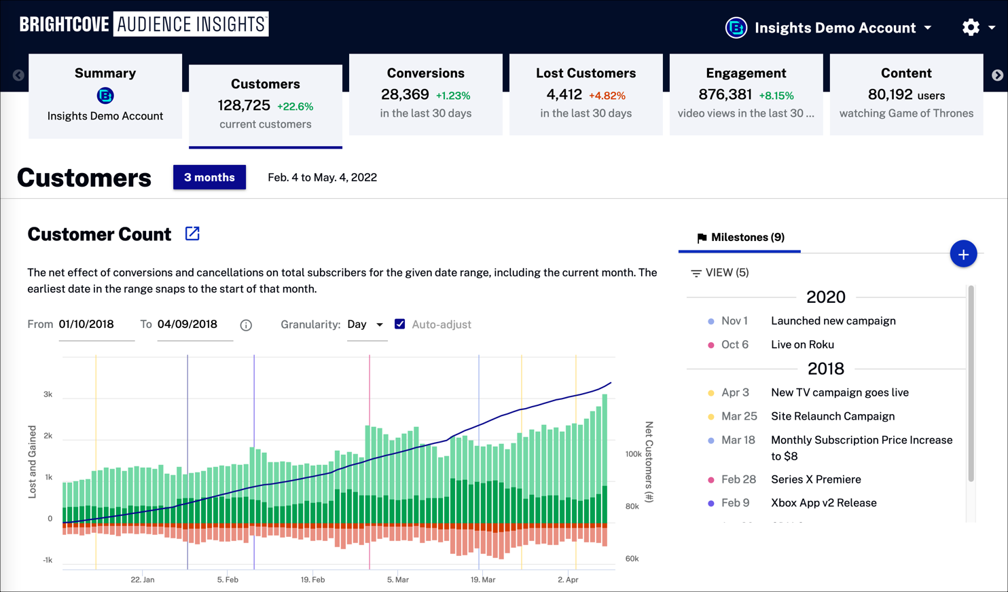Open the settings gear icon
The width and height of the screenshot is (1008, 592).
click(971, 27)
